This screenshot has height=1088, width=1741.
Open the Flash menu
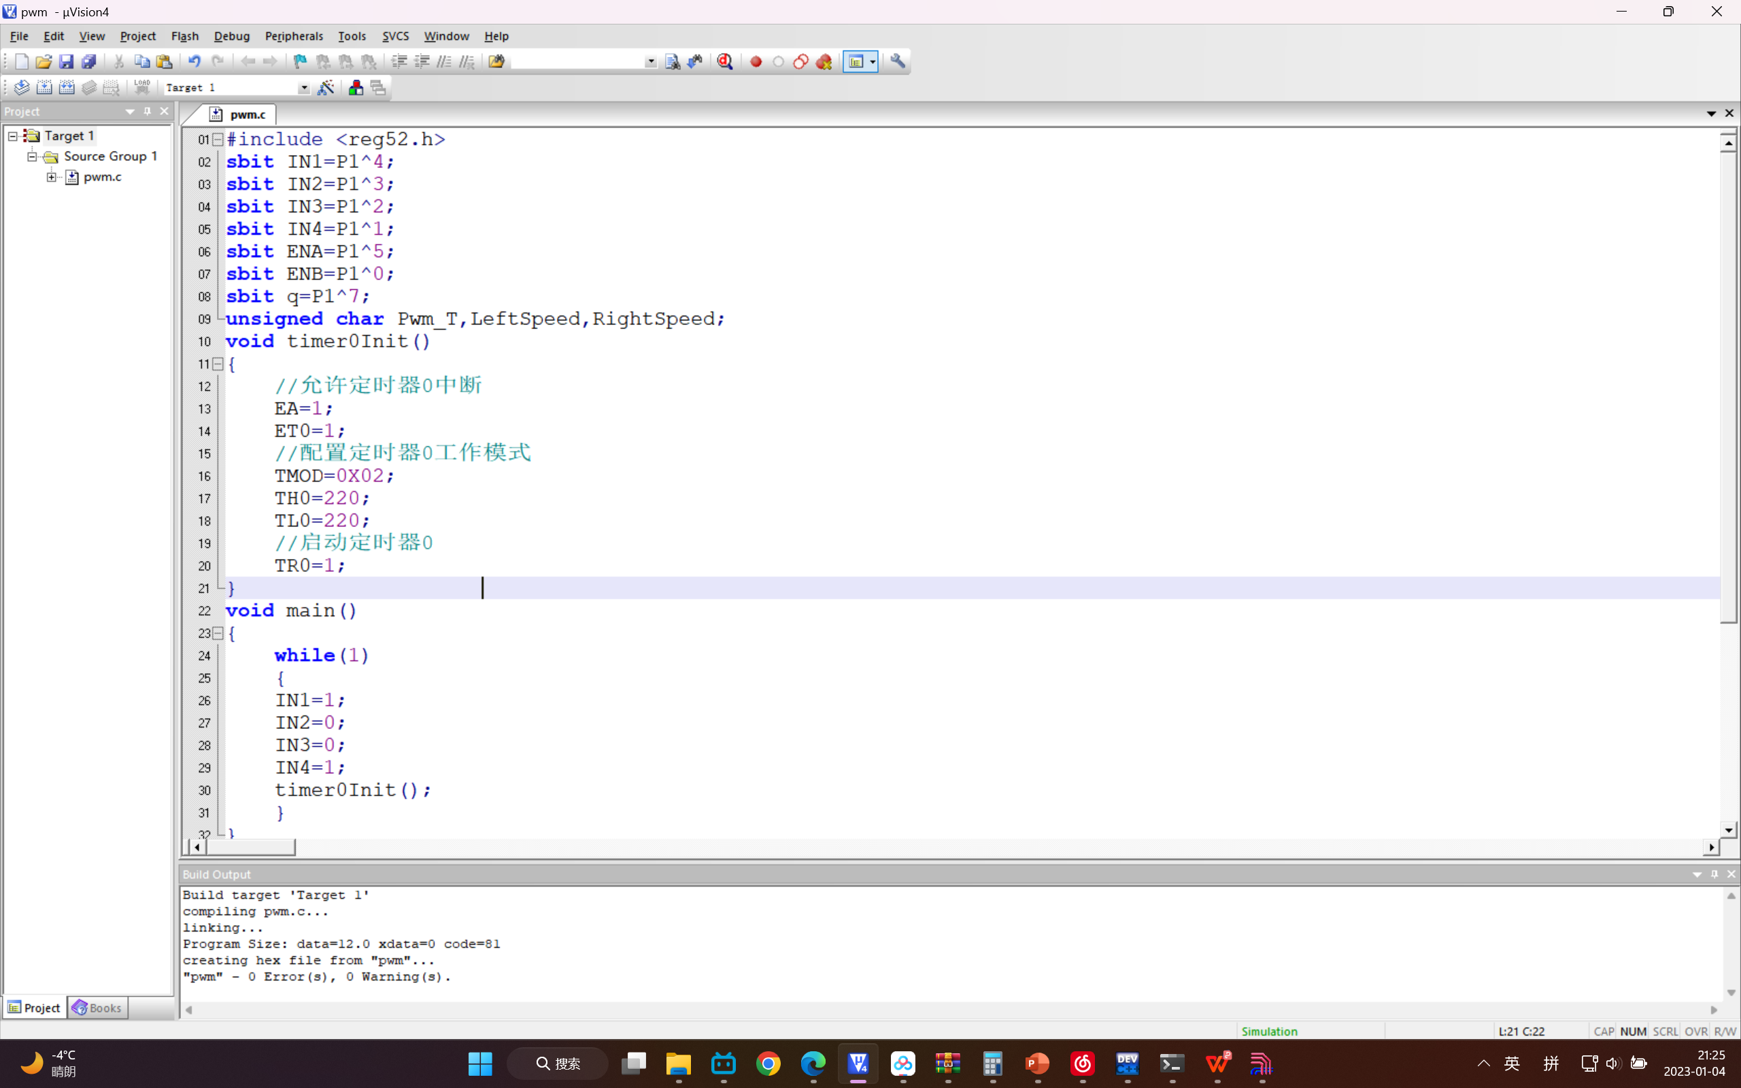click(185, 36)
